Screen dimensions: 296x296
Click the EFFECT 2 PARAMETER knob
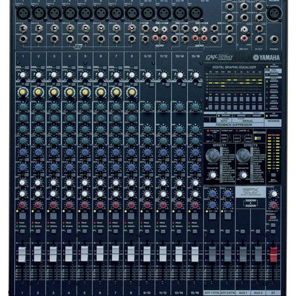[x=244, y=175]
